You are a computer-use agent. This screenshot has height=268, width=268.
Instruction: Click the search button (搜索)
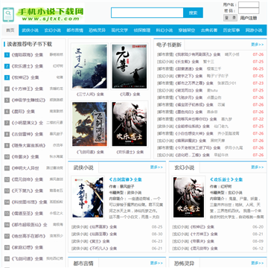click(193, 13)
